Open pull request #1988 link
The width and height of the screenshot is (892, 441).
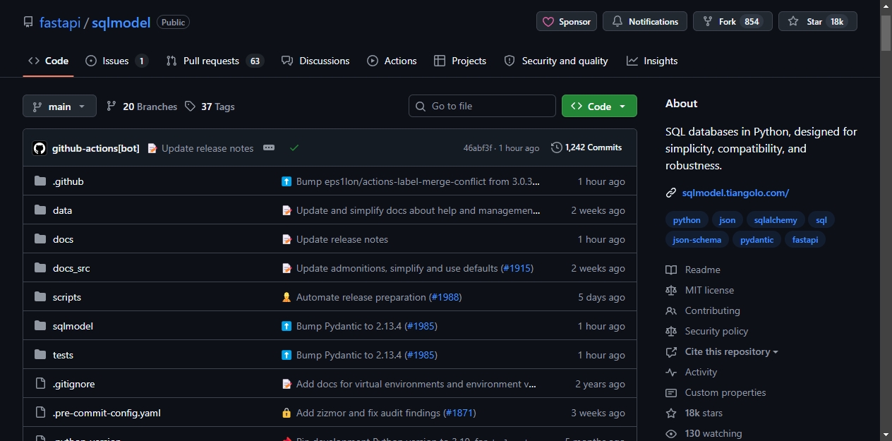coord(445,297)
